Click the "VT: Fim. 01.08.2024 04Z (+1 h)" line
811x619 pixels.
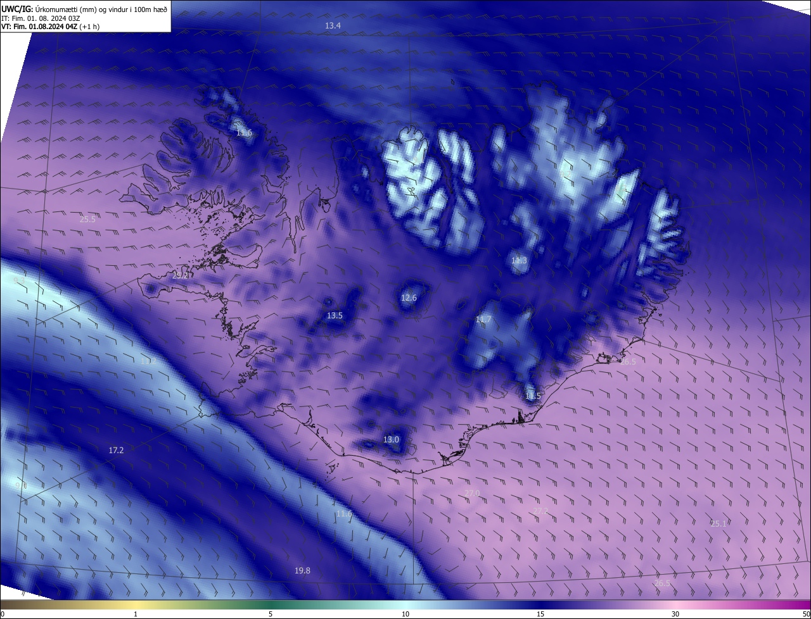[x=50, y=27]
